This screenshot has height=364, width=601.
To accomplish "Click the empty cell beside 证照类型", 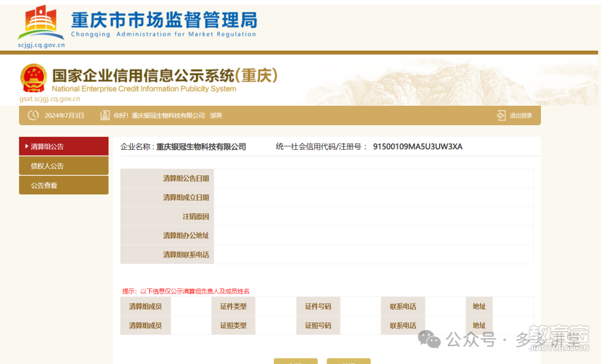I will 275,325.
